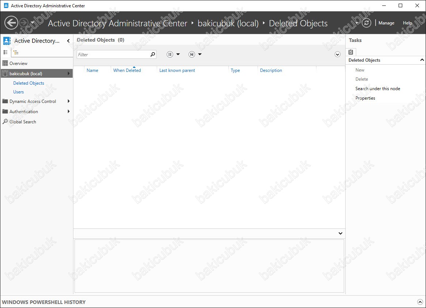Open the saved queries dropdown arrow

tap(200, 54)
